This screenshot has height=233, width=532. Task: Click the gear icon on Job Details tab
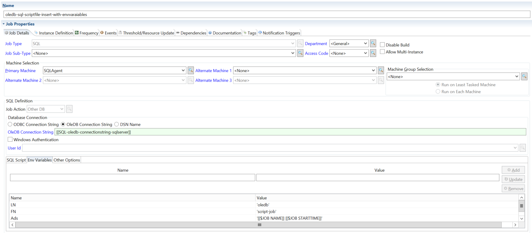(6, 33)
